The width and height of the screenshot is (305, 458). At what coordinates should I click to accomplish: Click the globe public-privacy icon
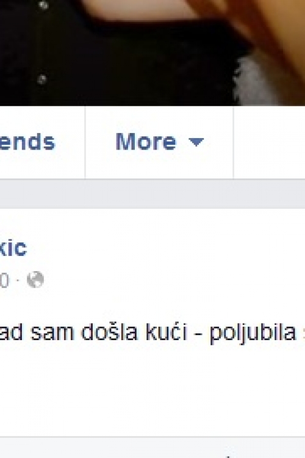tap(35, 280)
